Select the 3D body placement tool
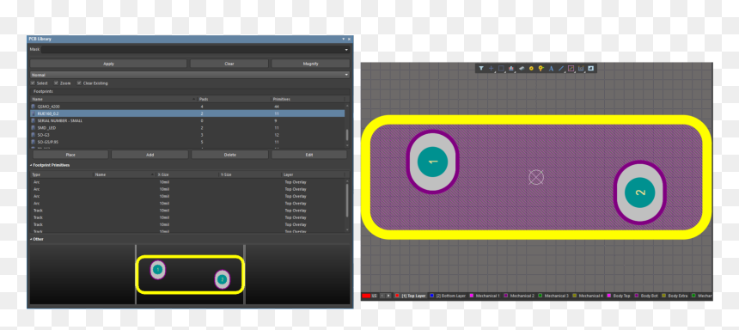 click(x=522, y=69)
